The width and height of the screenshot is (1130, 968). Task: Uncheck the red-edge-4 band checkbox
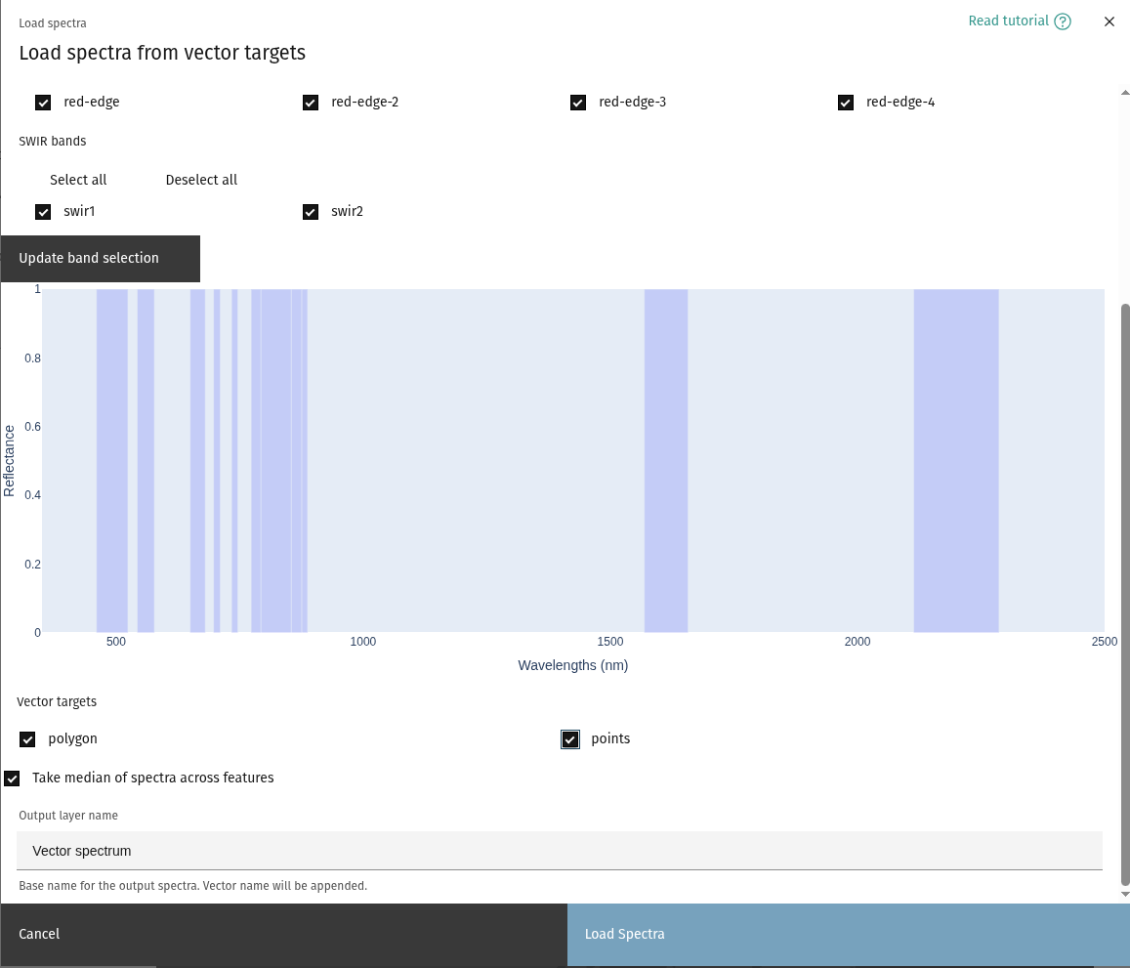point(846,103)
